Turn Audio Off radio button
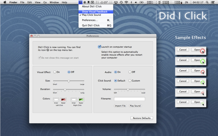218x136 pixels. point(130,72)
